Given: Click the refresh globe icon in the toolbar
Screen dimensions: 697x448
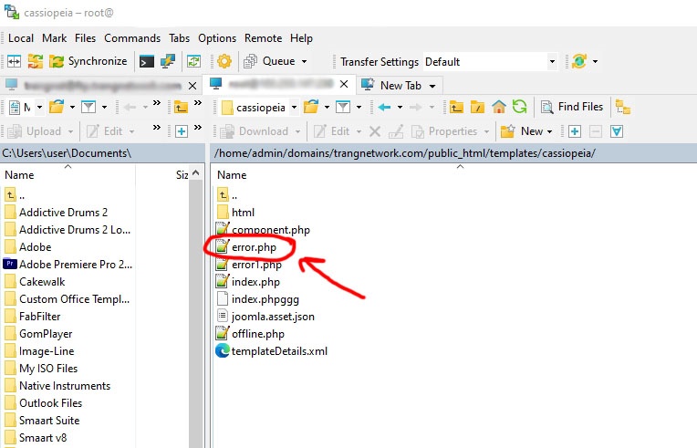Looking at the screenshot, I should point(579,61).
